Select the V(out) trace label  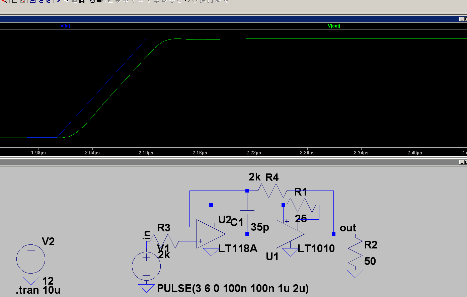point(334,26)
